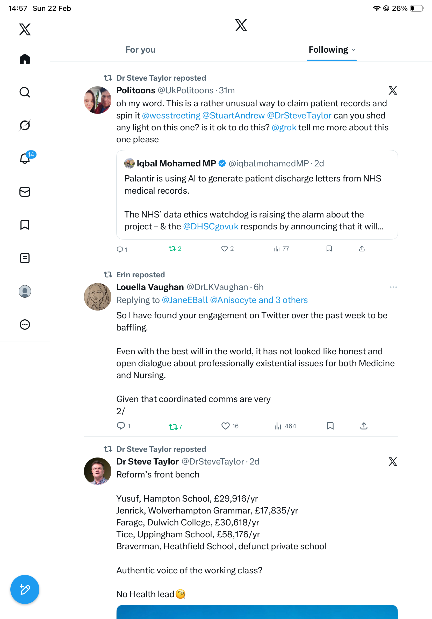Open Messages envelope icon
The width and height of the screenshot is (432, 619).
pyautogui.click(x=25, y=192)
